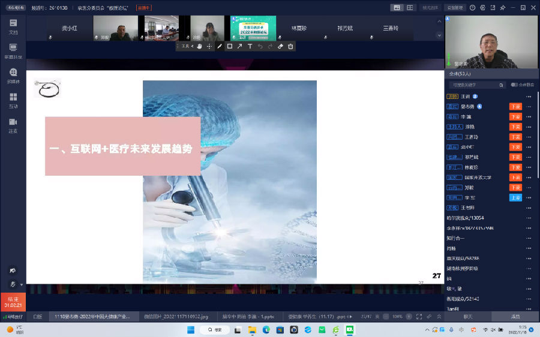Open more options for 李军

tap(529, 198)
